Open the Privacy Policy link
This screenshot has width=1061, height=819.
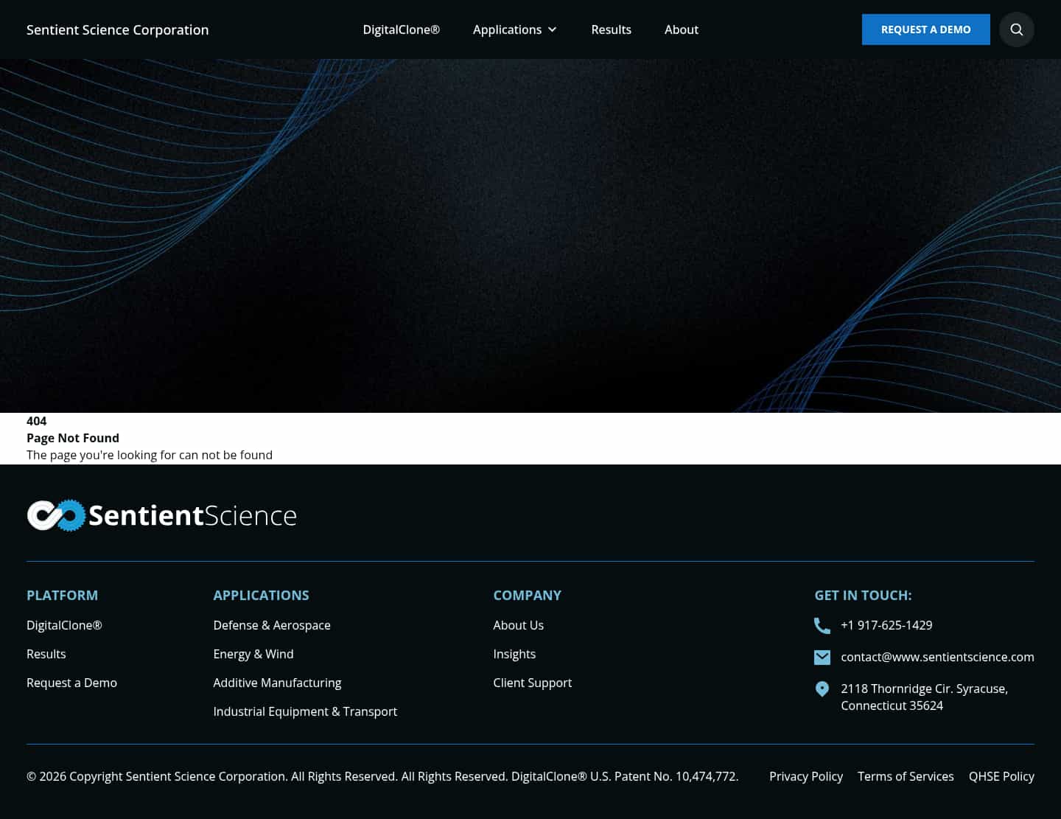pyautogui.click(x=806, y=776)
